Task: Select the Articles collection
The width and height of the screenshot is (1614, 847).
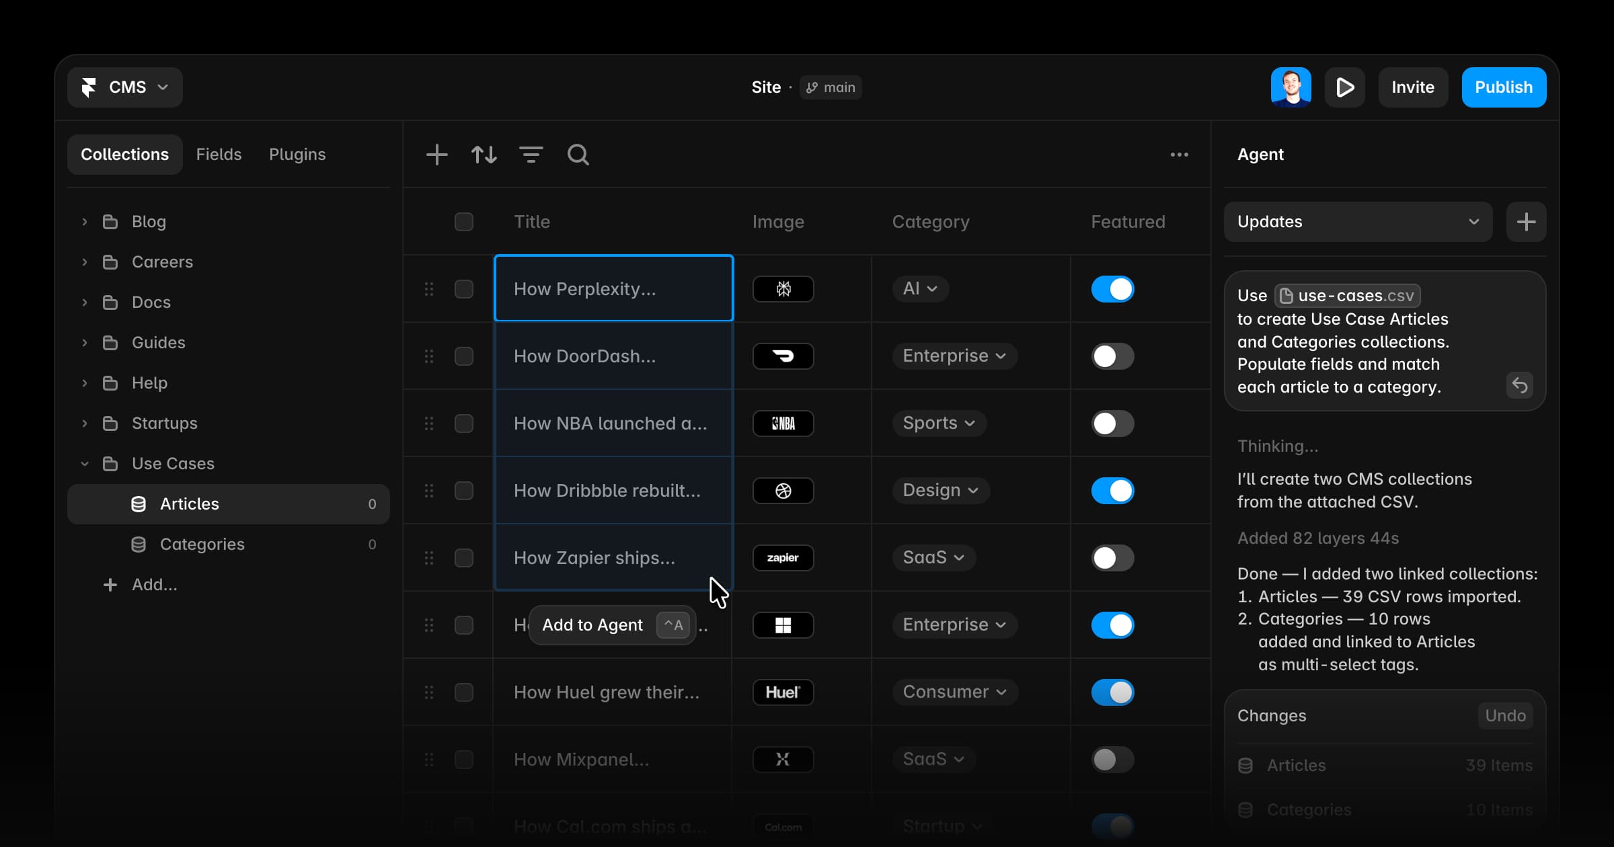Action: coord(229,504)
